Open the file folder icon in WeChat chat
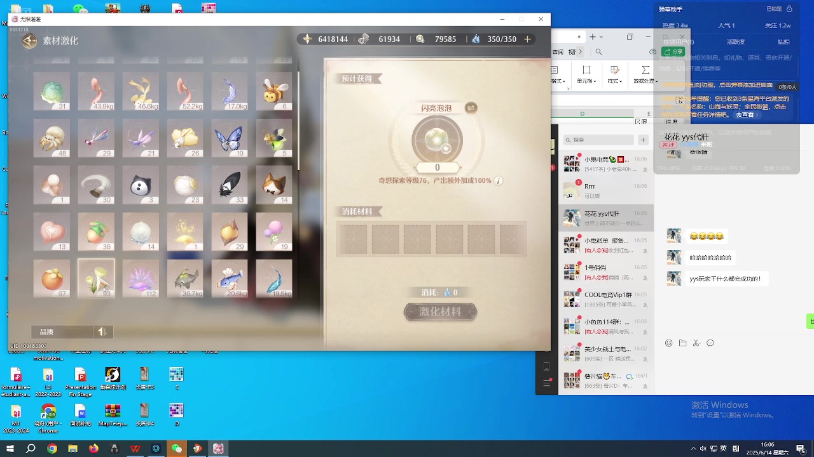The width and height of the screenshot is (814, 457). point(682,343)
